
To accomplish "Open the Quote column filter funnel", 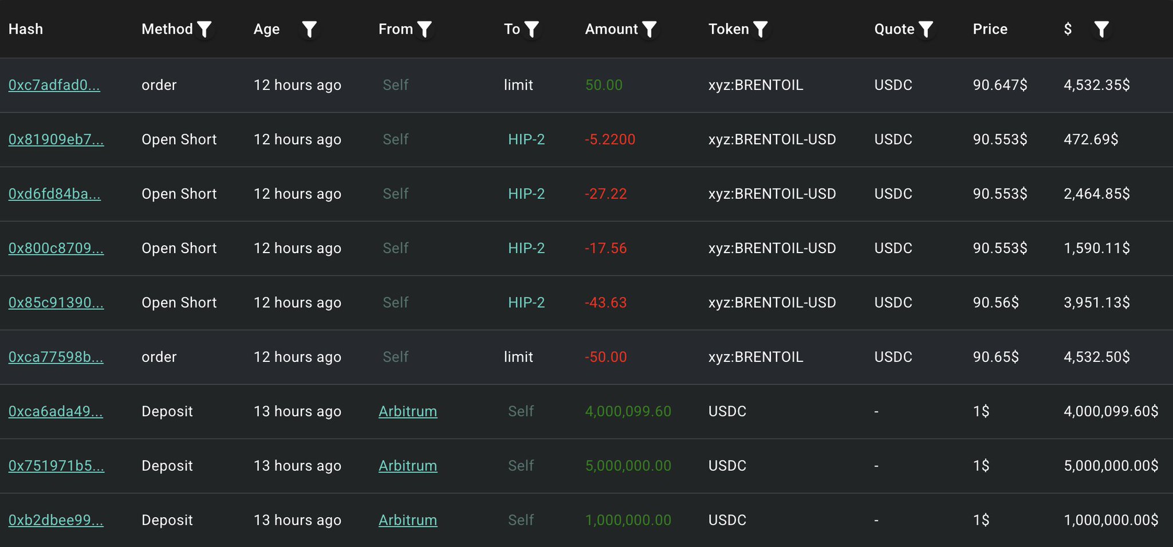I will click(926, 29).
